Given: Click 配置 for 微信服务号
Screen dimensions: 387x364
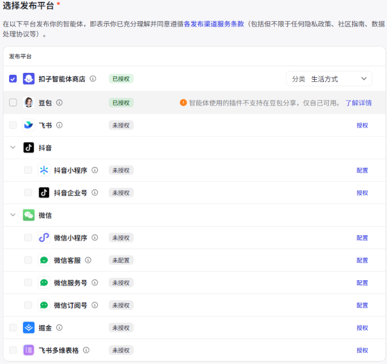Looking at the screenshot, I should pyautogui.click(x=362, y=283).
